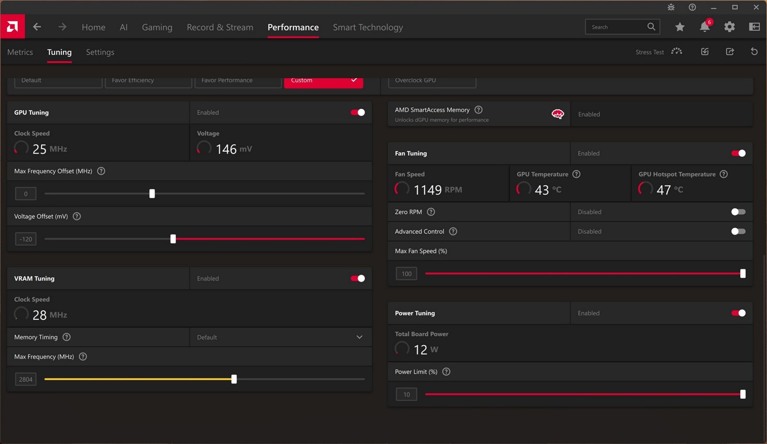Show help for Memory Timing
This screenshot has height=444, width=767.
point(67,337)
